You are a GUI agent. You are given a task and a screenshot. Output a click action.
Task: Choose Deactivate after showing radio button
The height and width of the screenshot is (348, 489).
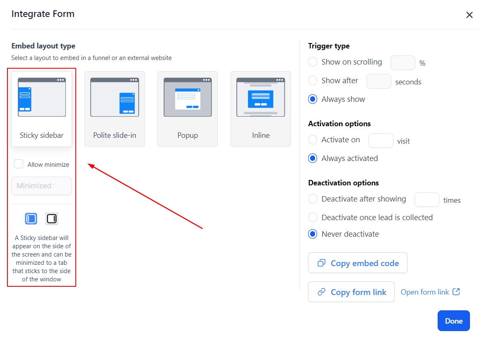313,199
